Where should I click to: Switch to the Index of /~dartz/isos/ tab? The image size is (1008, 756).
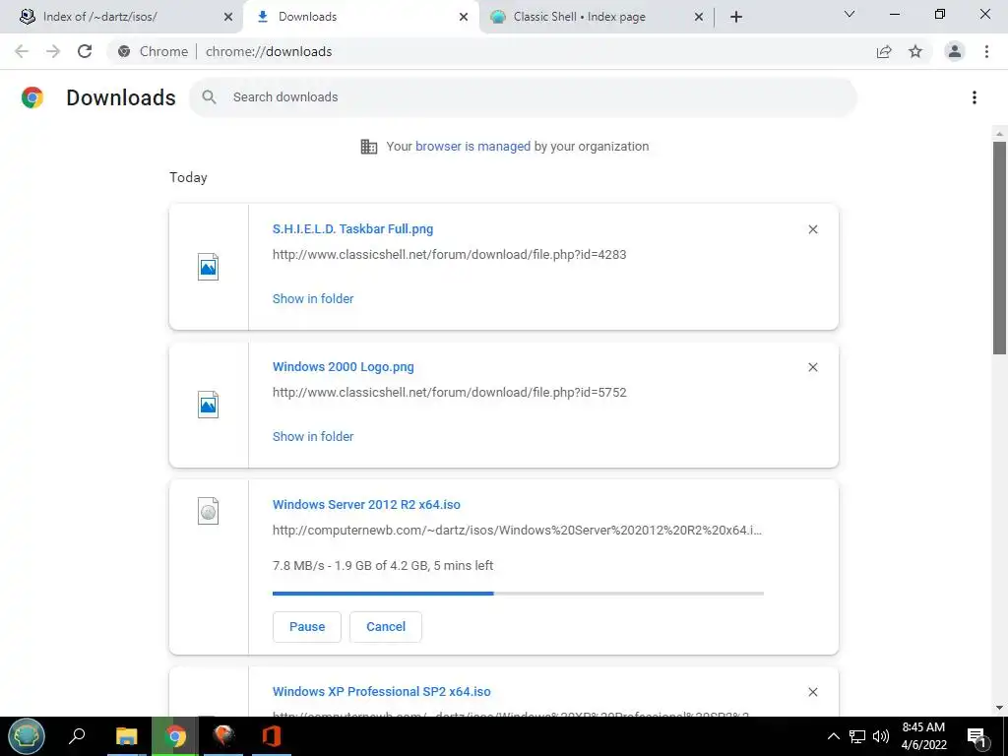121,17
